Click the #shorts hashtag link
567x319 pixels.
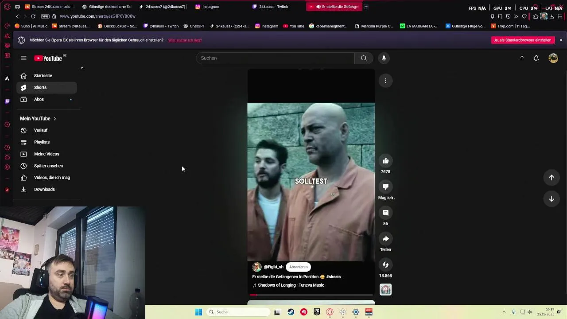point(334,277)
